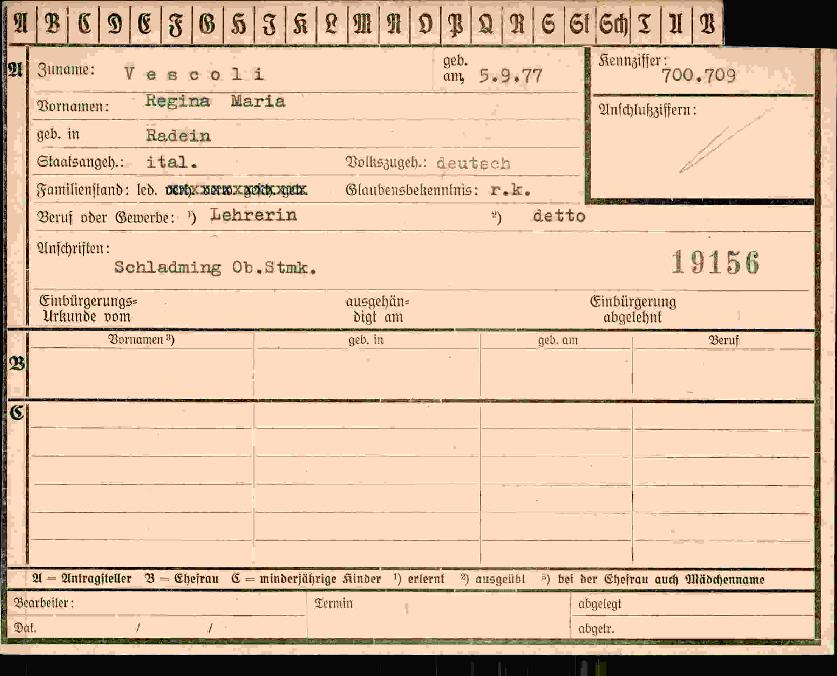Viewport: 837px width, 676px height.
Task: Click the 'Zuname:' field label
Action: tap(66, 70)
